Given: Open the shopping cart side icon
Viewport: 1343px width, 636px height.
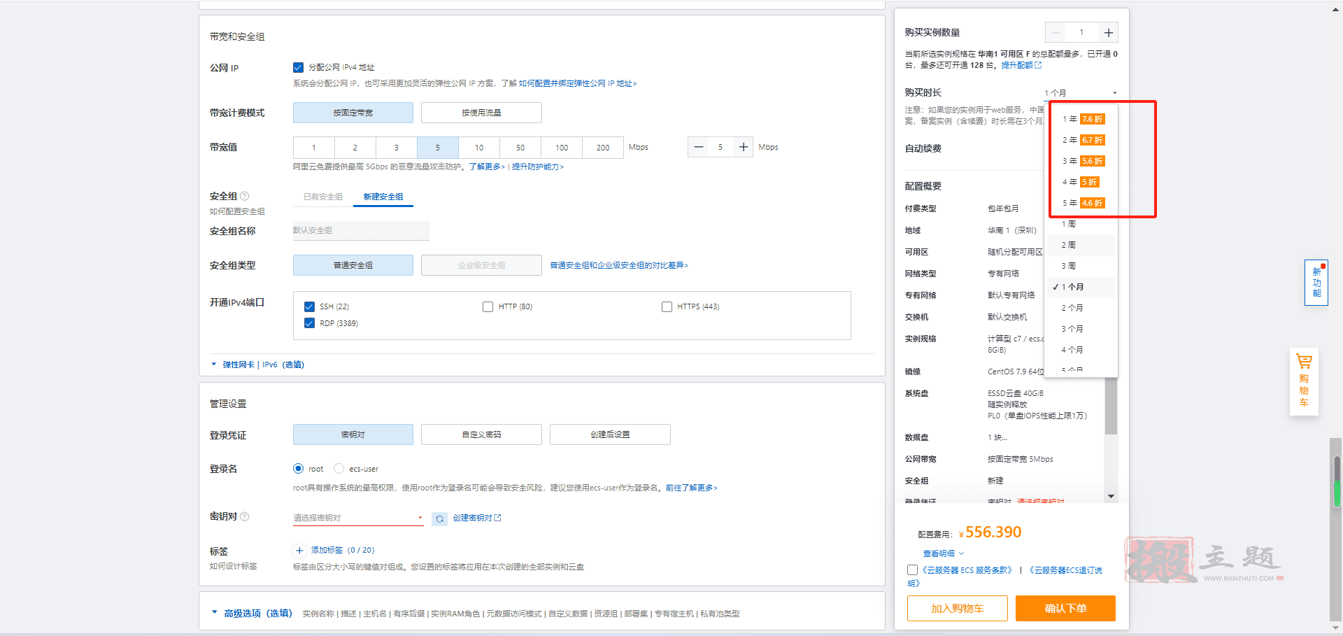Looking at the screenshot, I should [1304, 381].
